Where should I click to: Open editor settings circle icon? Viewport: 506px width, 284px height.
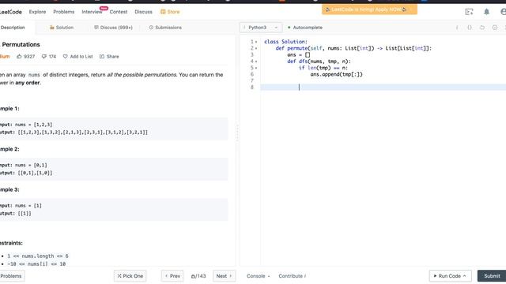pos(495,28)
